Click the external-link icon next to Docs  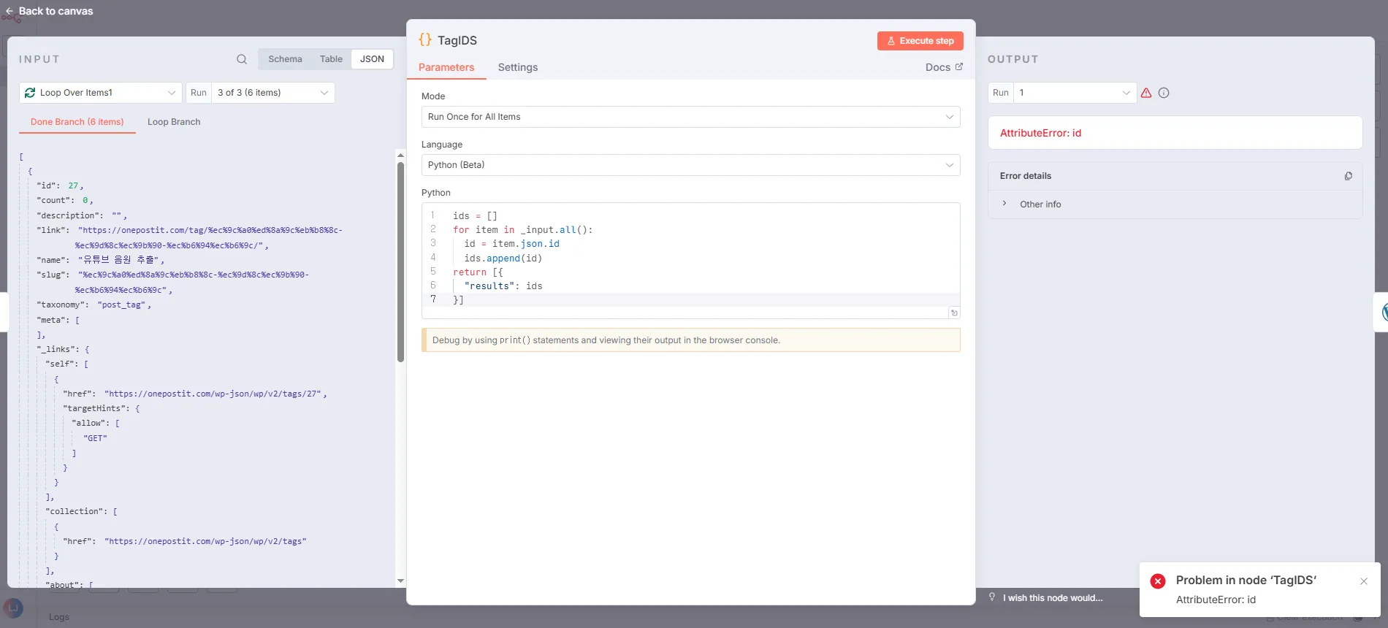pyautogui.click(x=959, y=66)
